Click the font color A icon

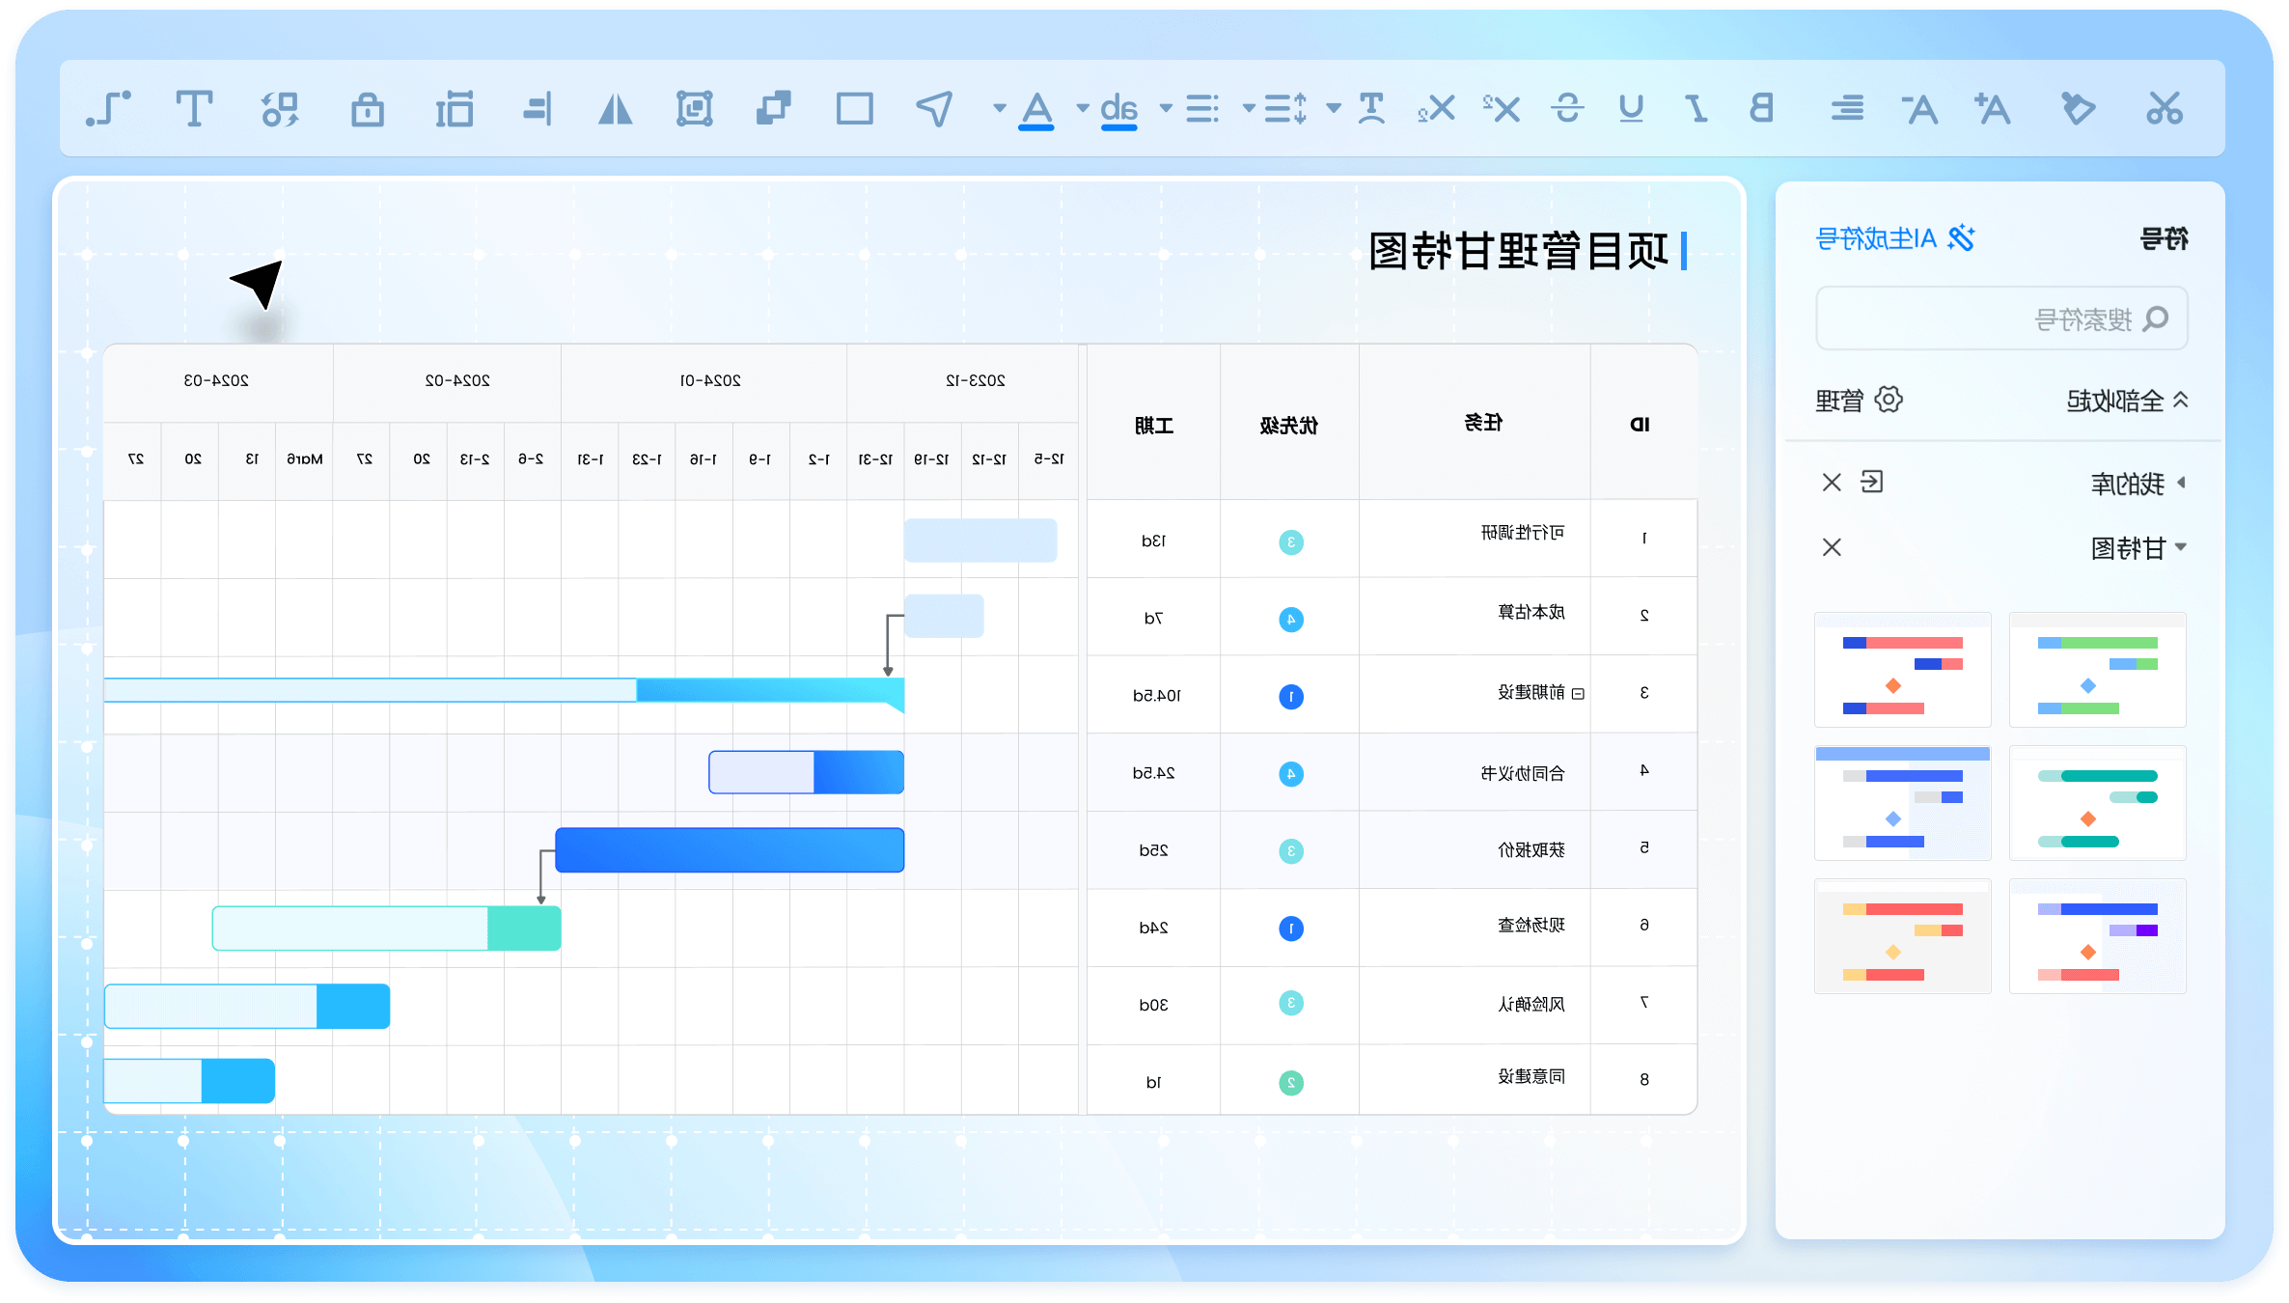(1036, 110)
